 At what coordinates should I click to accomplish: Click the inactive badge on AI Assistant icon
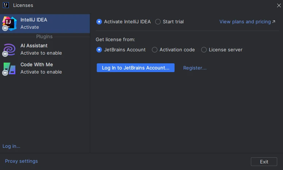(5, 54)
